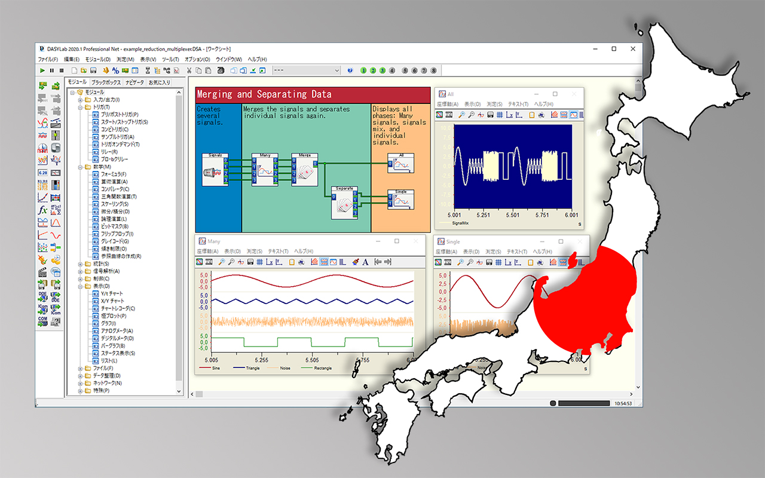Image resolution: width=765 pixels, height=478 pixels.
Task: Open the ファイル(F) menu
Action: coord(48,59)
